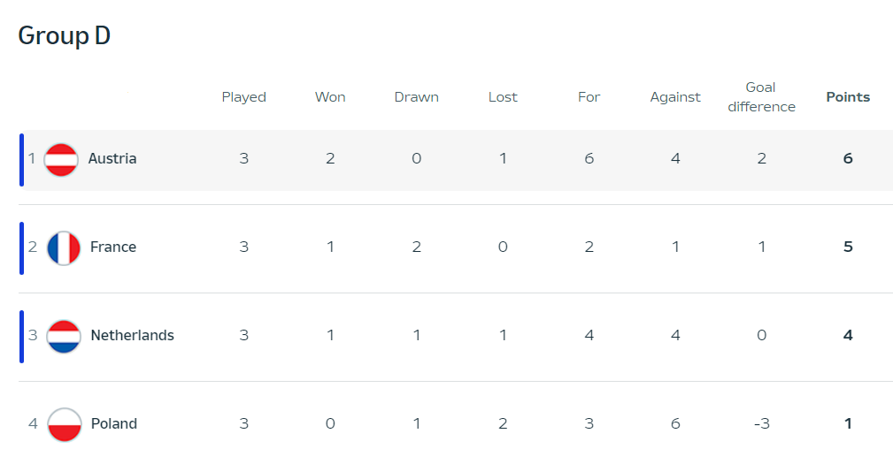
Task: Click the Played column header
Action: [x=243, y=98]
